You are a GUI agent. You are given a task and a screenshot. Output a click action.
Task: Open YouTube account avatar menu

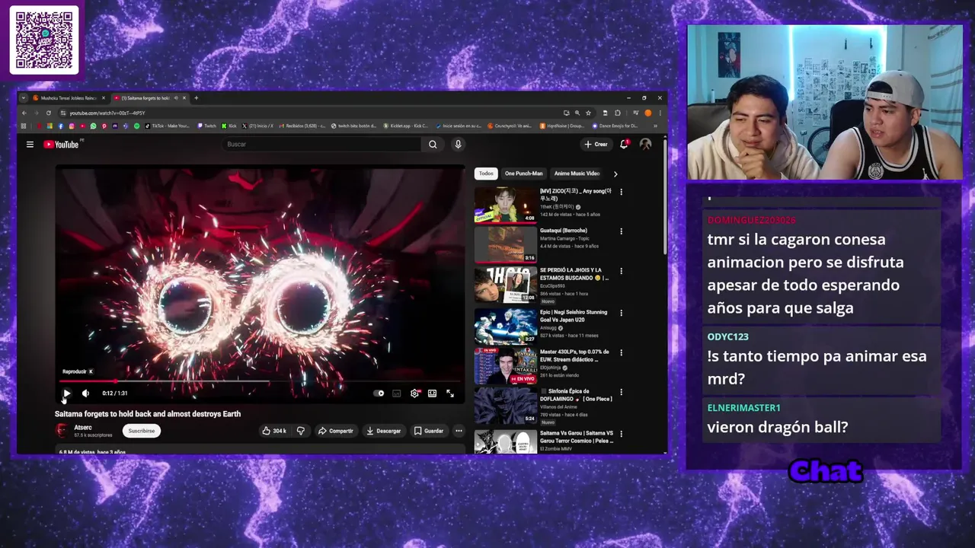(x=645, y=145)
